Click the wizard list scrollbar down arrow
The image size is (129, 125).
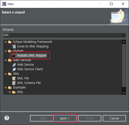124,93
